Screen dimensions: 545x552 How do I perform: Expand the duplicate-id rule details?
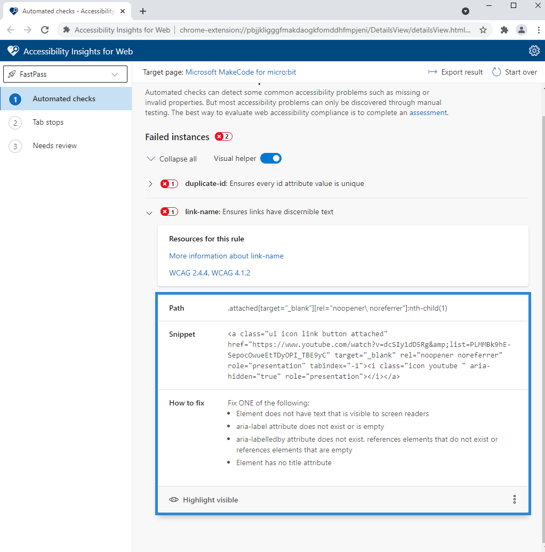(x=150, y=183)
